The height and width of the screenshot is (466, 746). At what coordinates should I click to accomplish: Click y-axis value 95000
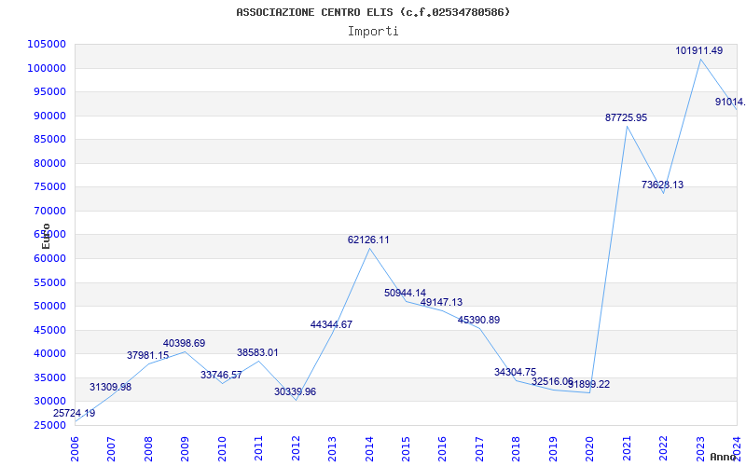49,91
